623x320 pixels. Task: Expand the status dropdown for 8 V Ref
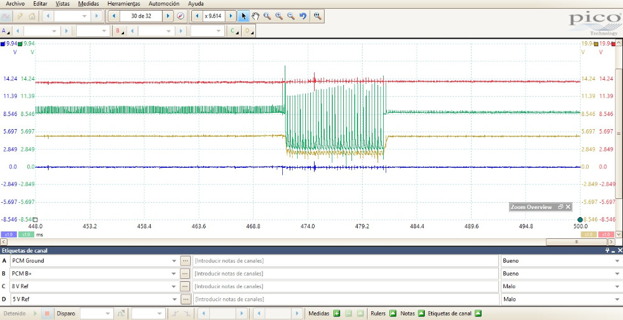[x=617, y=286]
